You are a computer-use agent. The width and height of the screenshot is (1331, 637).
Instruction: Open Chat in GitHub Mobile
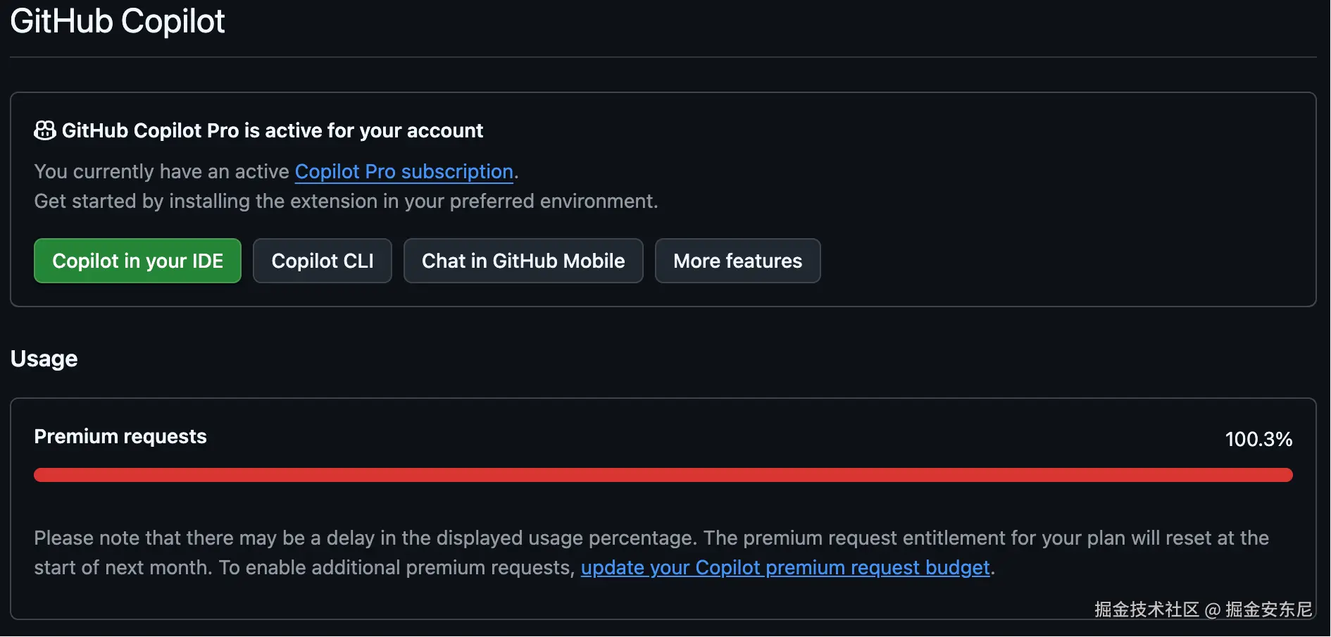point(523,261)
